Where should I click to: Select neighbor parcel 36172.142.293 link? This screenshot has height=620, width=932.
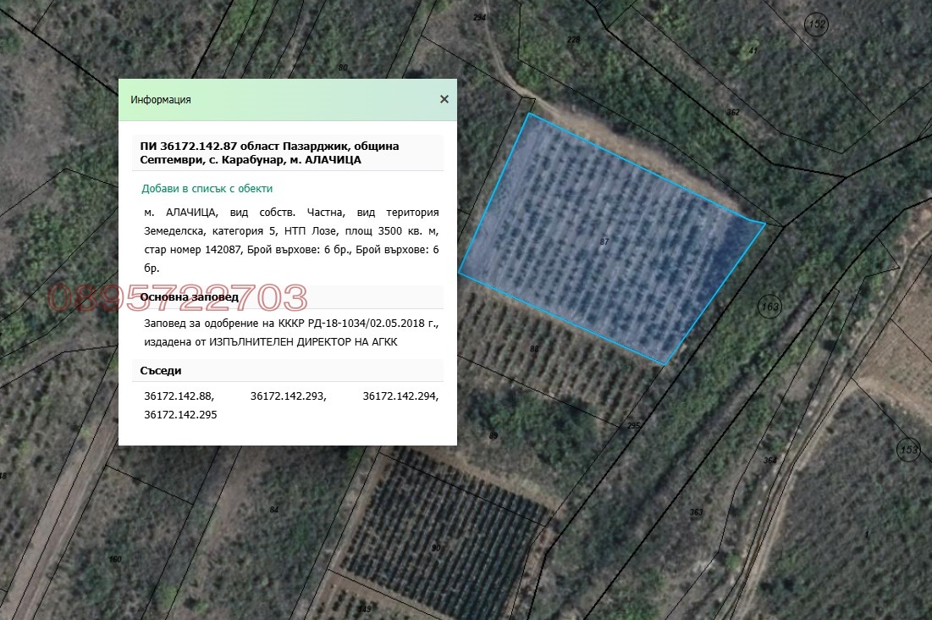pos(287,396)
